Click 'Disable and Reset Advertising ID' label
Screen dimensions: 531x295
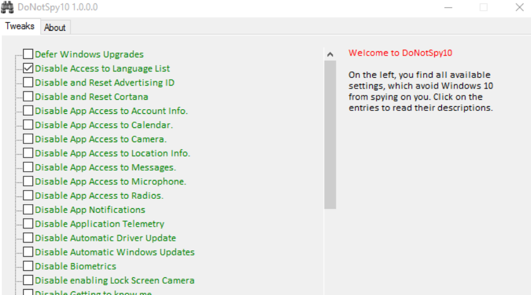coord(104,83)
